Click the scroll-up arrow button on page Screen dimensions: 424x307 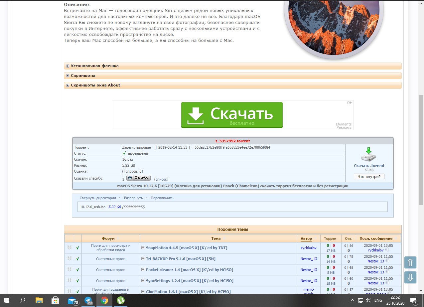click(410, 262)
